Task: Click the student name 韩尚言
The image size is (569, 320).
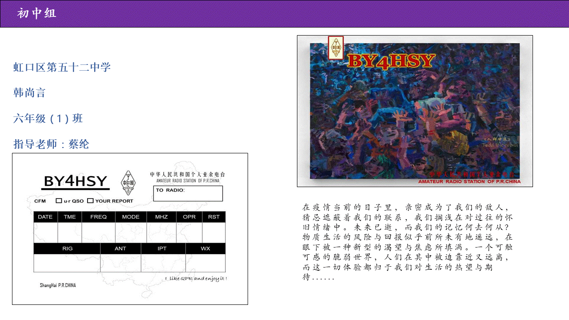Action: tap(29, 93)
